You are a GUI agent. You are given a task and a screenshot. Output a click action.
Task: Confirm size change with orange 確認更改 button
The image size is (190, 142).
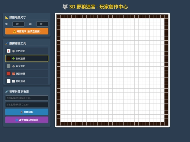(x=27, y=32)
